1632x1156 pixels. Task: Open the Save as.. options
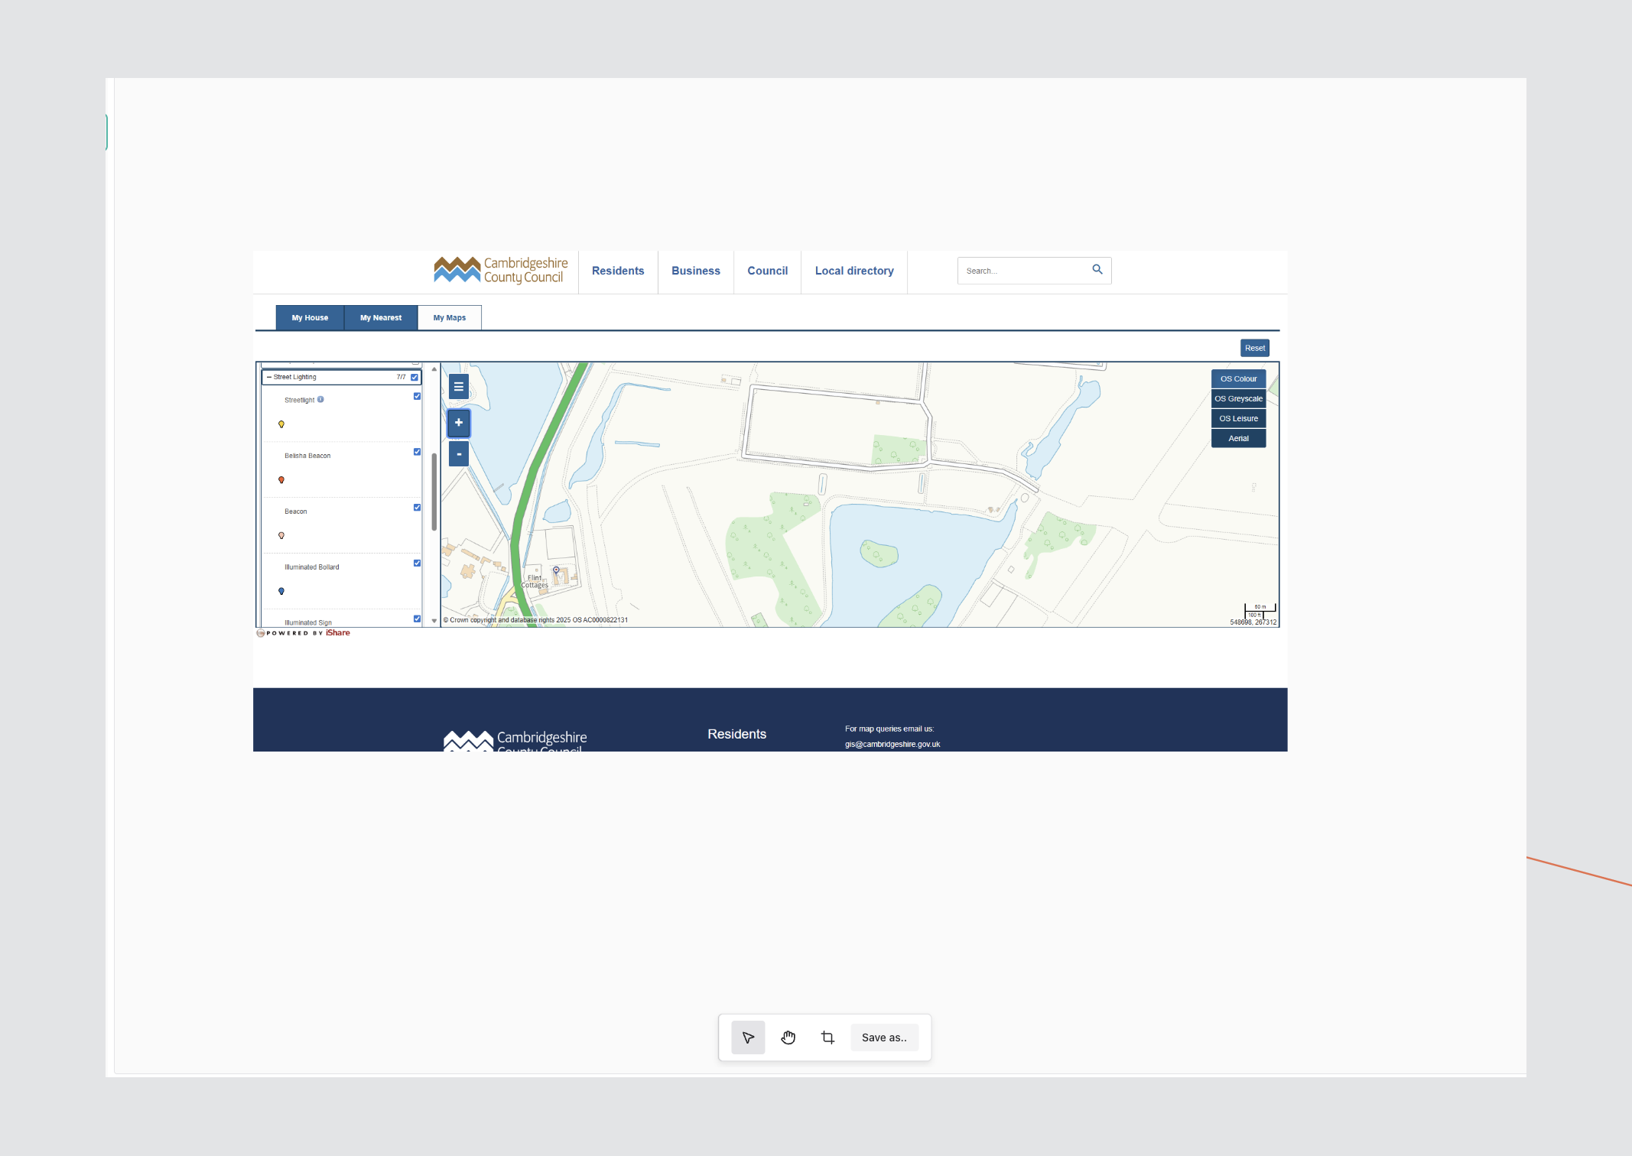pyautogui.click(x=884, y=1037)
